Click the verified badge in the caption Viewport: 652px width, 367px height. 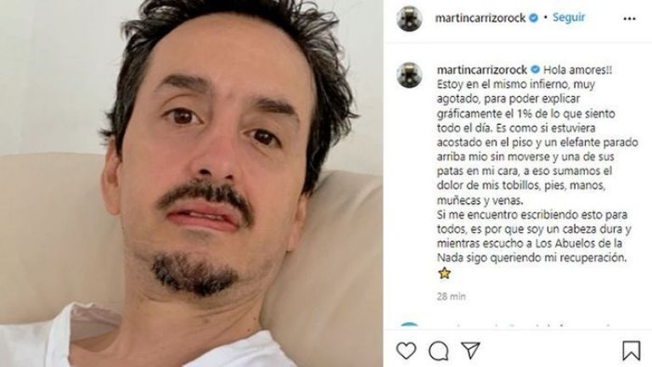535,69
